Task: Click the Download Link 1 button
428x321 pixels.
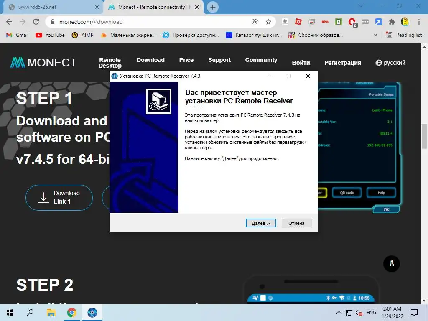Action: (x=59, y=198)
